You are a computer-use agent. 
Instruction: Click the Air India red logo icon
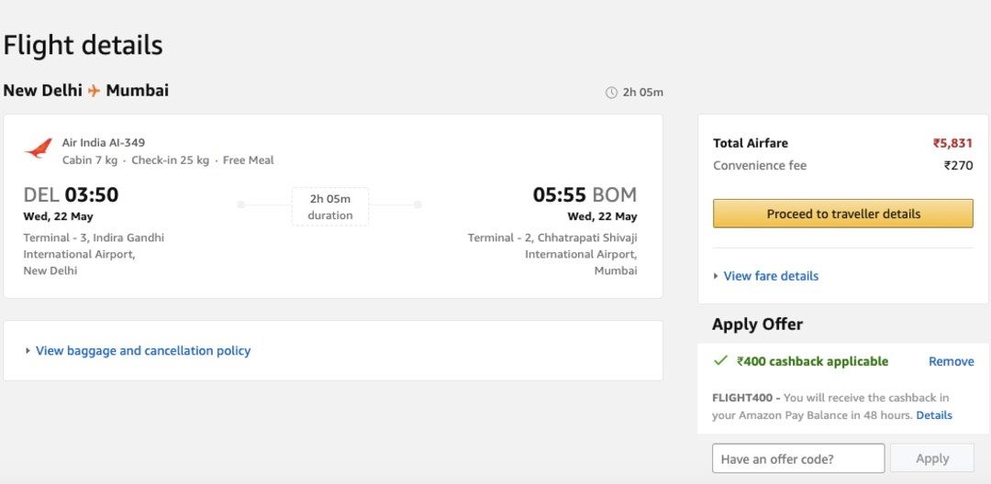38,148
